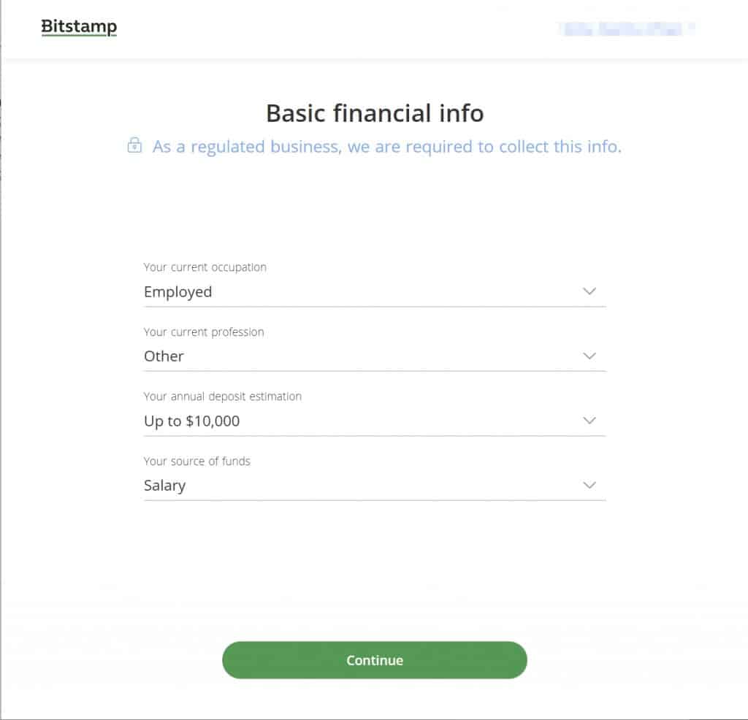This screenshot has width=748, height=720.
Task: Click the Bitstamp wordmark link
Action: (x=78, y=26)
